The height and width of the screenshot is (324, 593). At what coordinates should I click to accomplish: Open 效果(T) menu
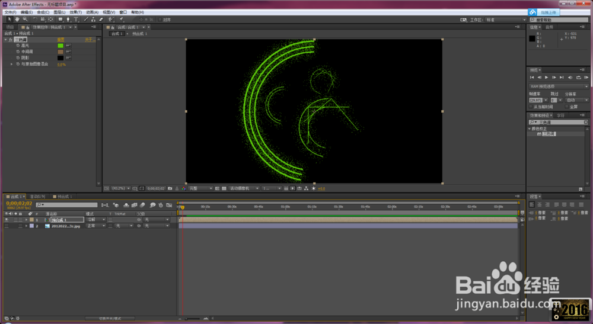point(76,12)
